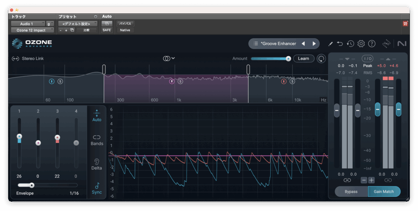
Task: Open Ozone settings gear
Action: pos(361,44)
